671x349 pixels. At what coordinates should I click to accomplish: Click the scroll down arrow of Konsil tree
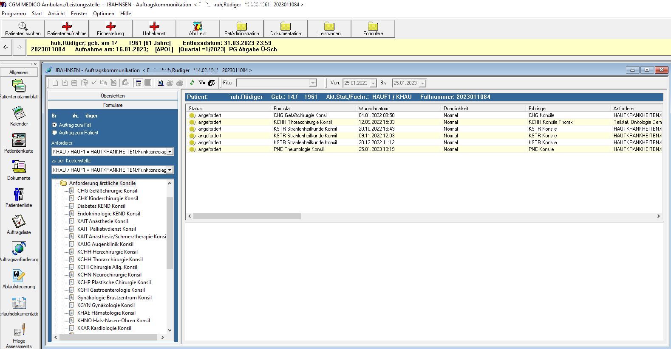(x=170, y=330)
